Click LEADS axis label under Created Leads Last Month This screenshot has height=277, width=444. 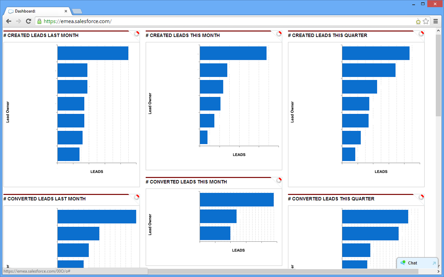pyautogui.click(x=97, y=172)
